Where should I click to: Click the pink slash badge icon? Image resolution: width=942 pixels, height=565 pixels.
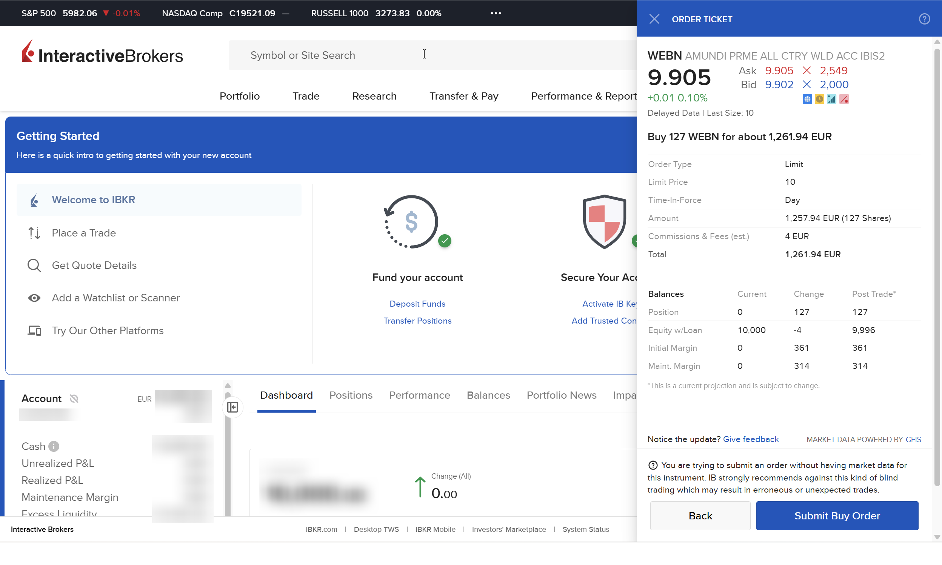pyautogui.click(x=844, y=99)
